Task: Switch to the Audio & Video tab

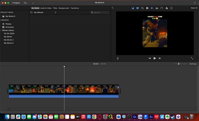Action: (46, 8)
